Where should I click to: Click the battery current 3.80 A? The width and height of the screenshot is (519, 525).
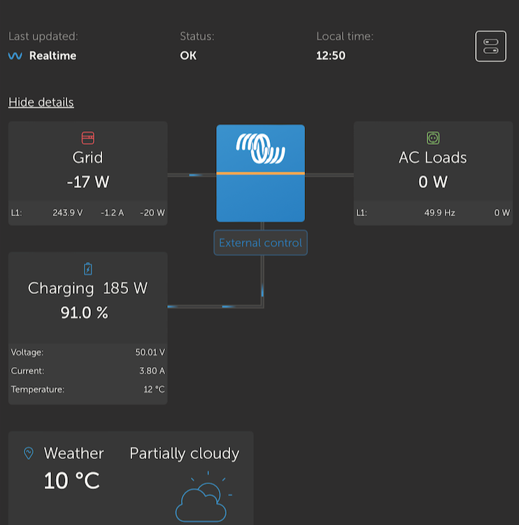point(152,371)
